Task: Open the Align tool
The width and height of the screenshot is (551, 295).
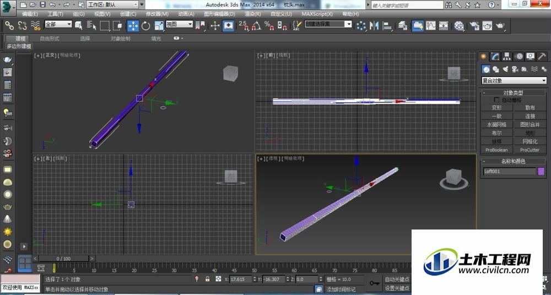Action: pyautogui.click(x=387, y=25)
